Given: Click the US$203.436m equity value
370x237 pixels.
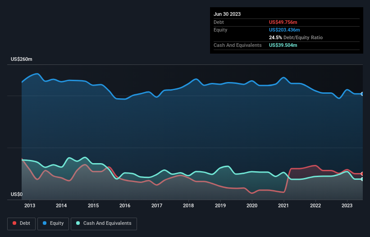Looking at the screenshot, I should pos(284,30).
